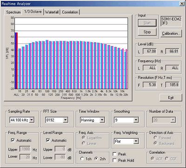Click the Stop button
The width and height of the screenshot is (186, 168).
coord(147,32)
